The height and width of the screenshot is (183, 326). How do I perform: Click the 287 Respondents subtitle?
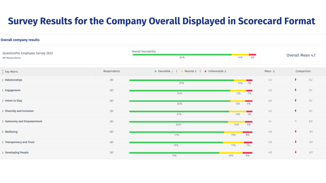pos(11,58)
